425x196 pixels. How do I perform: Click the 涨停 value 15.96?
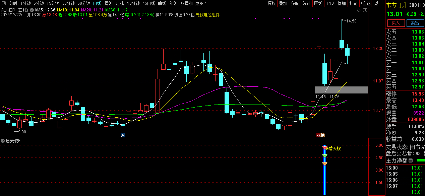(x=418, y=94)
